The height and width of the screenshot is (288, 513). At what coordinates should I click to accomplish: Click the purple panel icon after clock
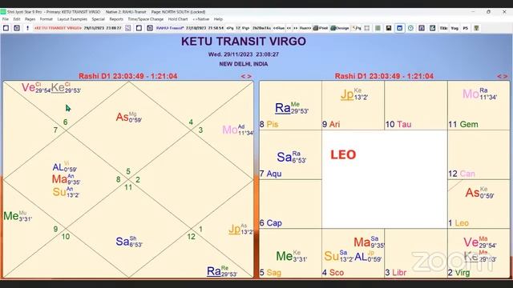tap(422, 28)
